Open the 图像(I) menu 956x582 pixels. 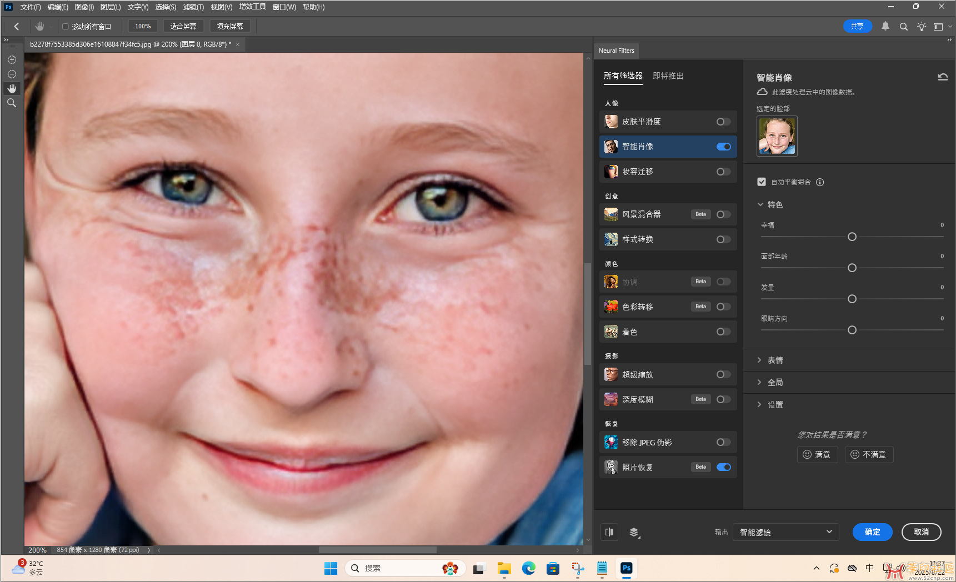pyautogui.click(x=84, y=7)
